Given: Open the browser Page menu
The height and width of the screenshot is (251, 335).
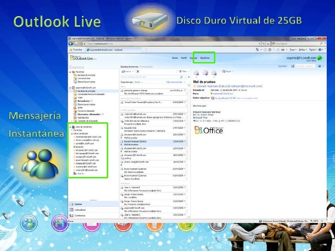Looking at the screenshot, I should click(293, 50).
